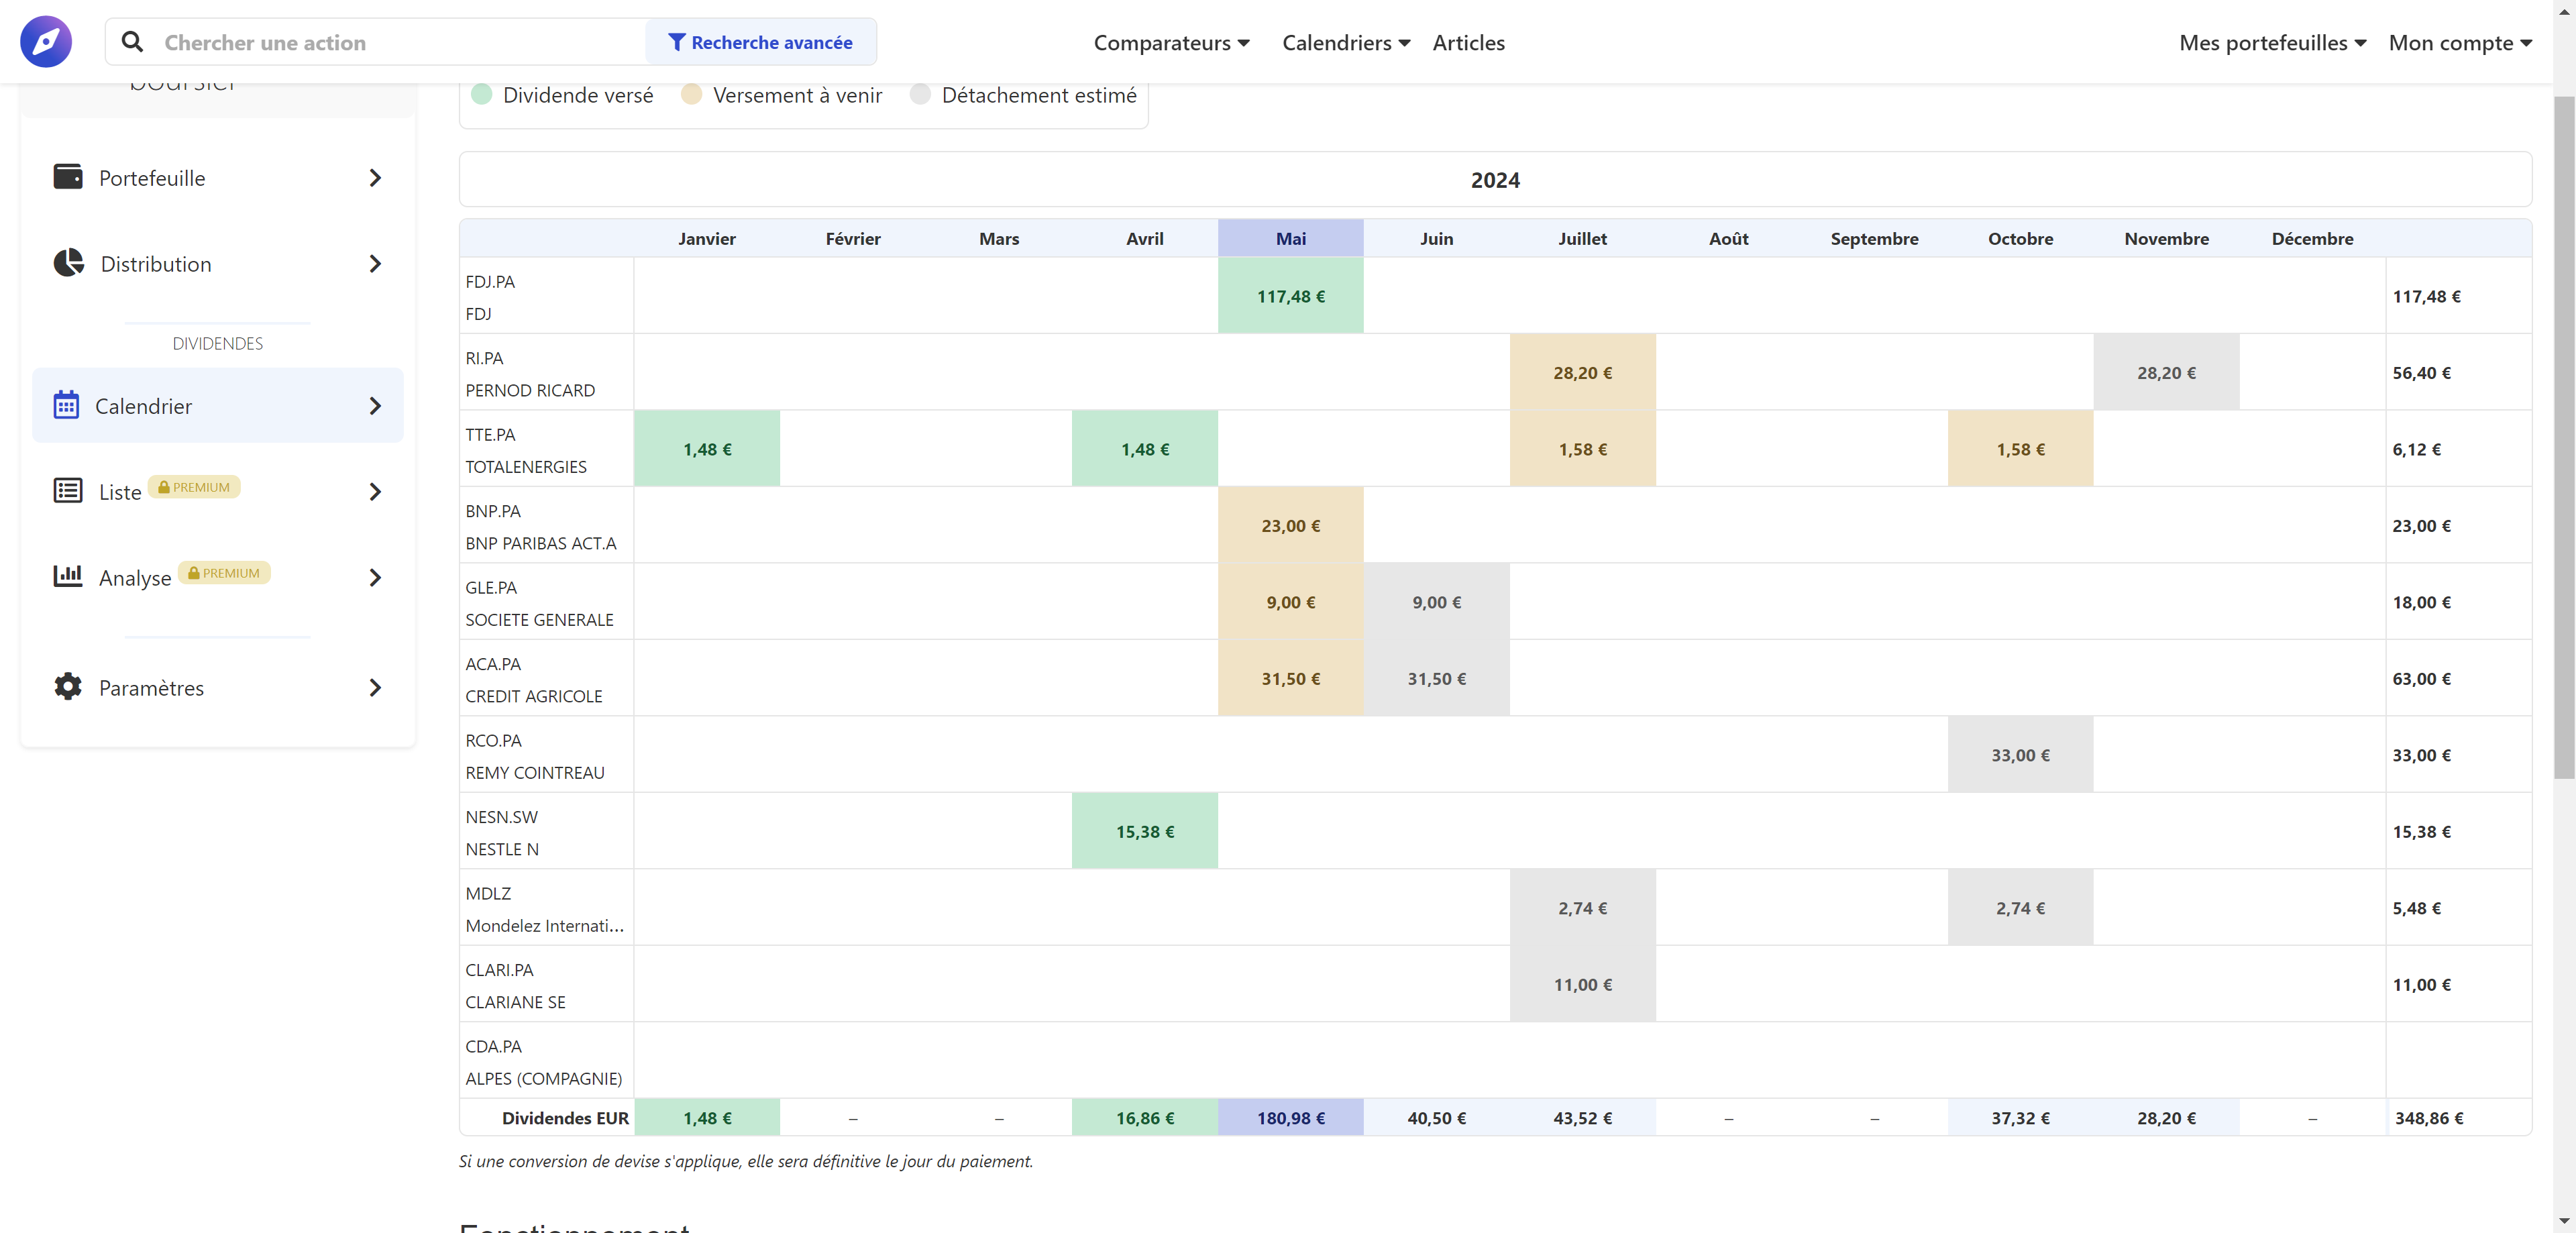Click the Recherche avancée button
The width and height of the screenshot is (2576, 1233).
tap(760, 43)
